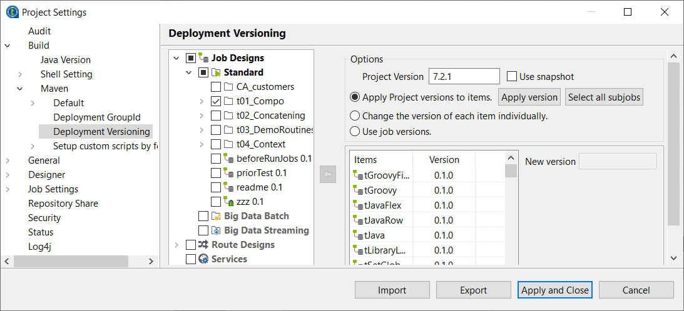Click the Big Data Batch icon

217,216
